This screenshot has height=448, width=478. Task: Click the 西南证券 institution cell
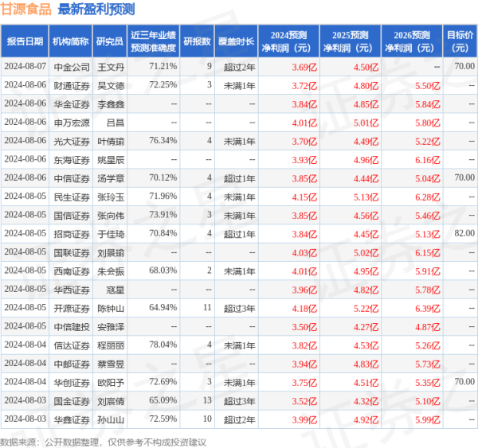click(72, 271)
